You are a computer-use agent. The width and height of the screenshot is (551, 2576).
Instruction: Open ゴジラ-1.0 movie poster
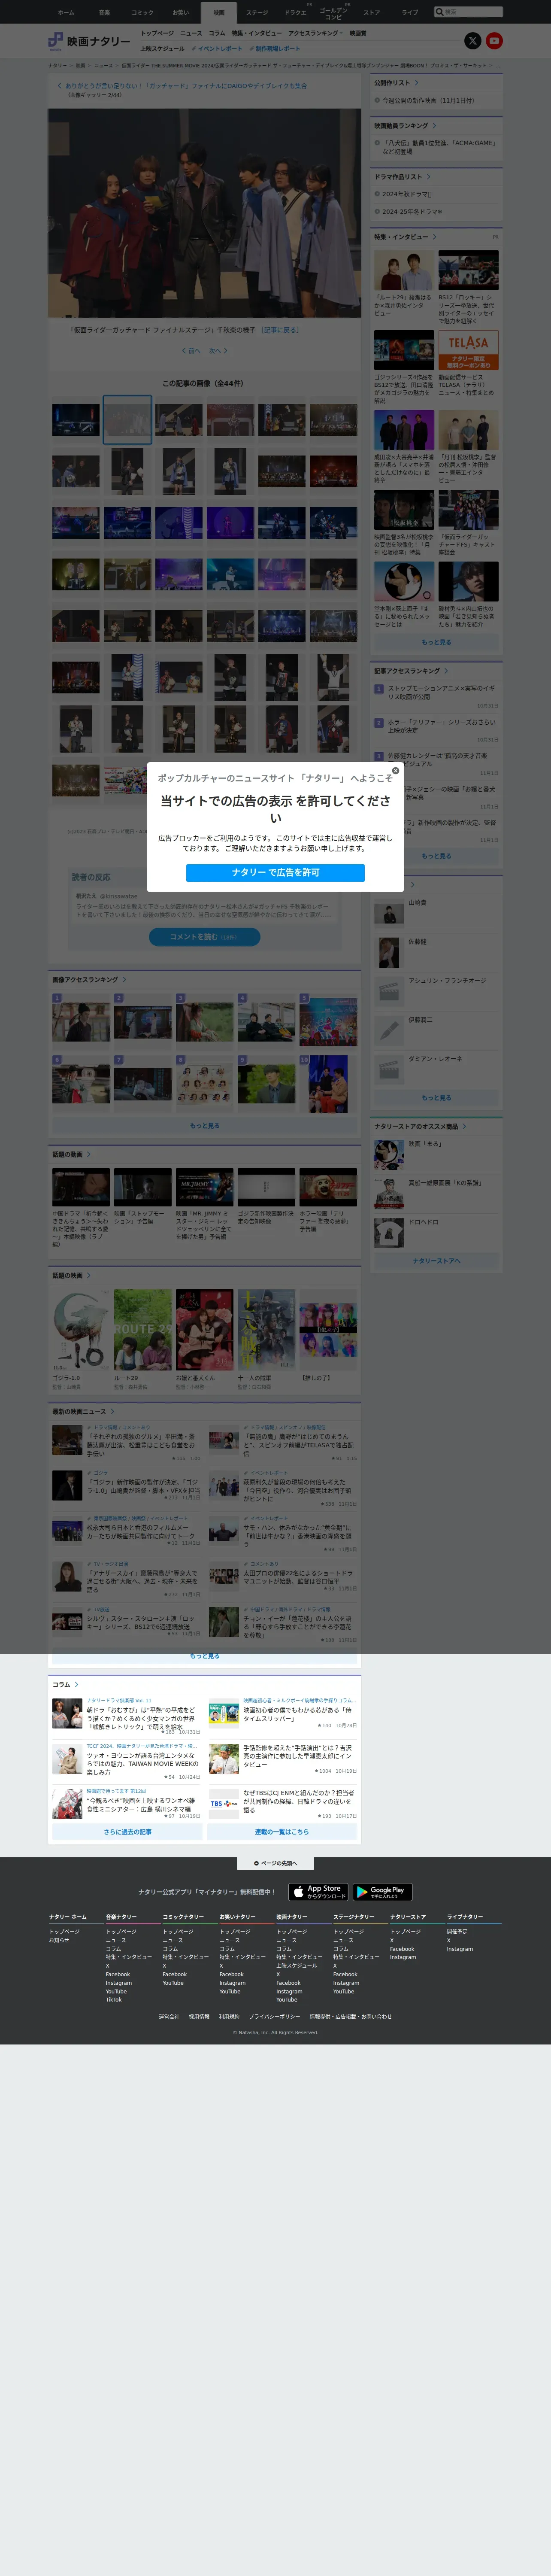pos(81,1330)
